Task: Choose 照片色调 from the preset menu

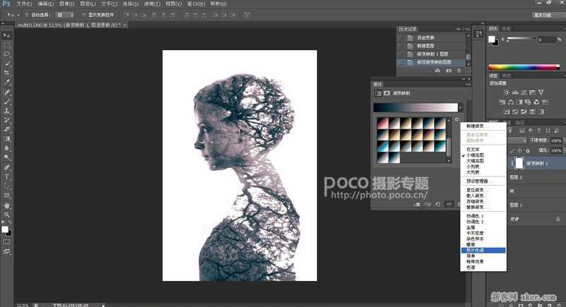Action: click(x=473, y=250)
